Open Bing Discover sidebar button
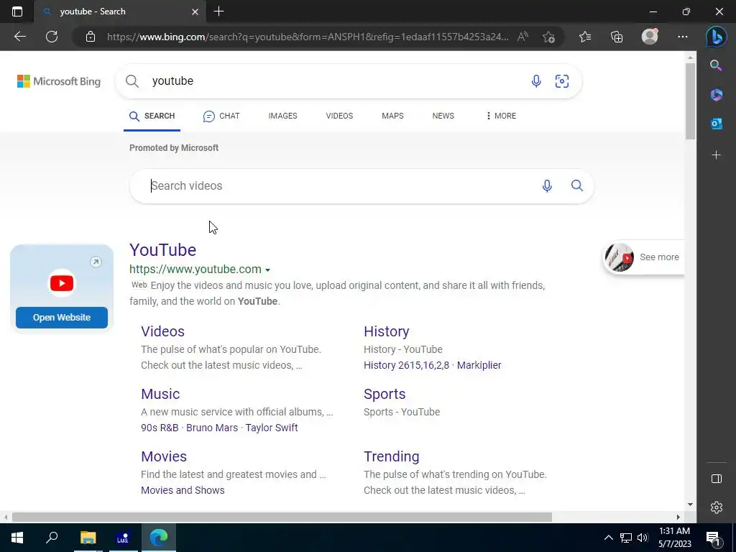 (x=717, y=37)
